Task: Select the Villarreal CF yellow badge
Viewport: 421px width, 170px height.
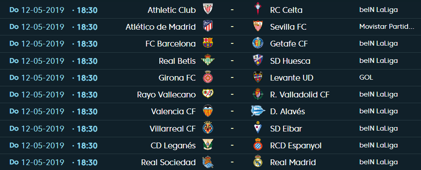Action: (207, 128)
